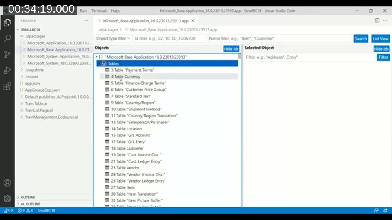392x220 pixels.
Task: Click table icon beside Location row
Action: click(107, 129)
